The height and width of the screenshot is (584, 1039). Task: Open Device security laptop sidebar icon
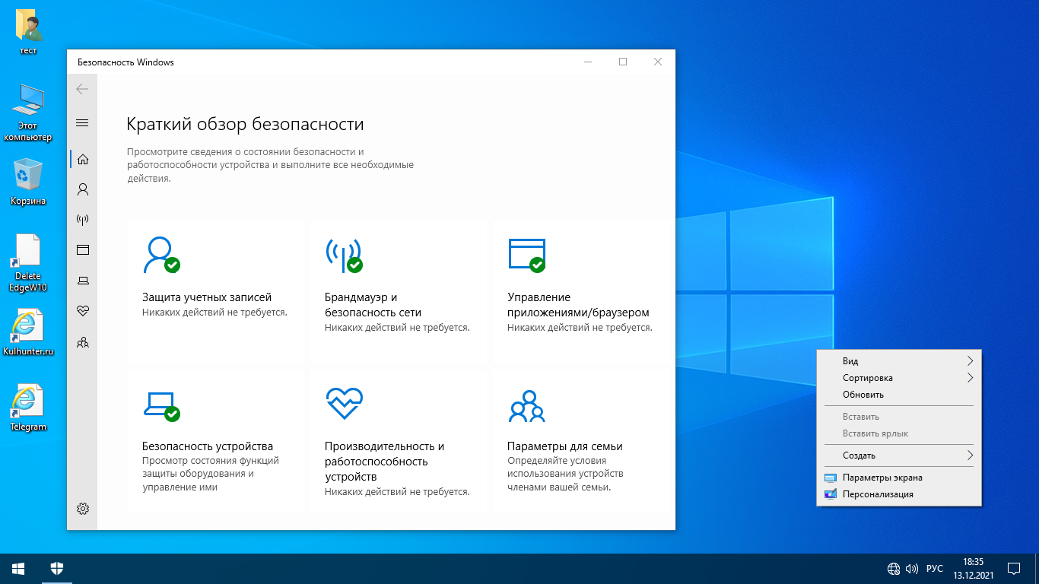pyautogui.click(x=83, y=281)
